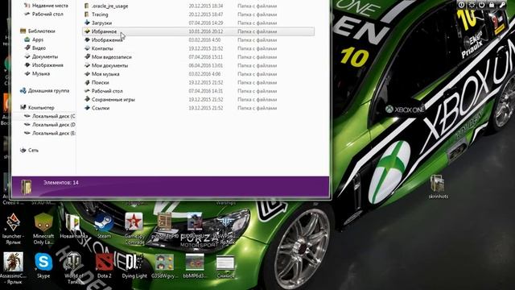Select the Моя музыка folder row
515x290 pixels.
click(199, 74)
